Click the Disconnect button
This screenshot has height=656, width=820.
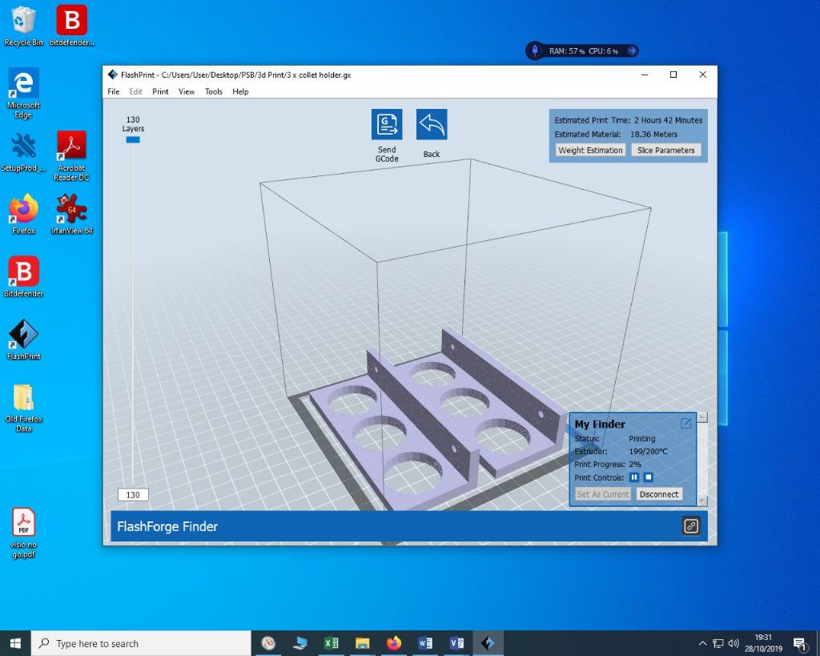tap(659, 494)
